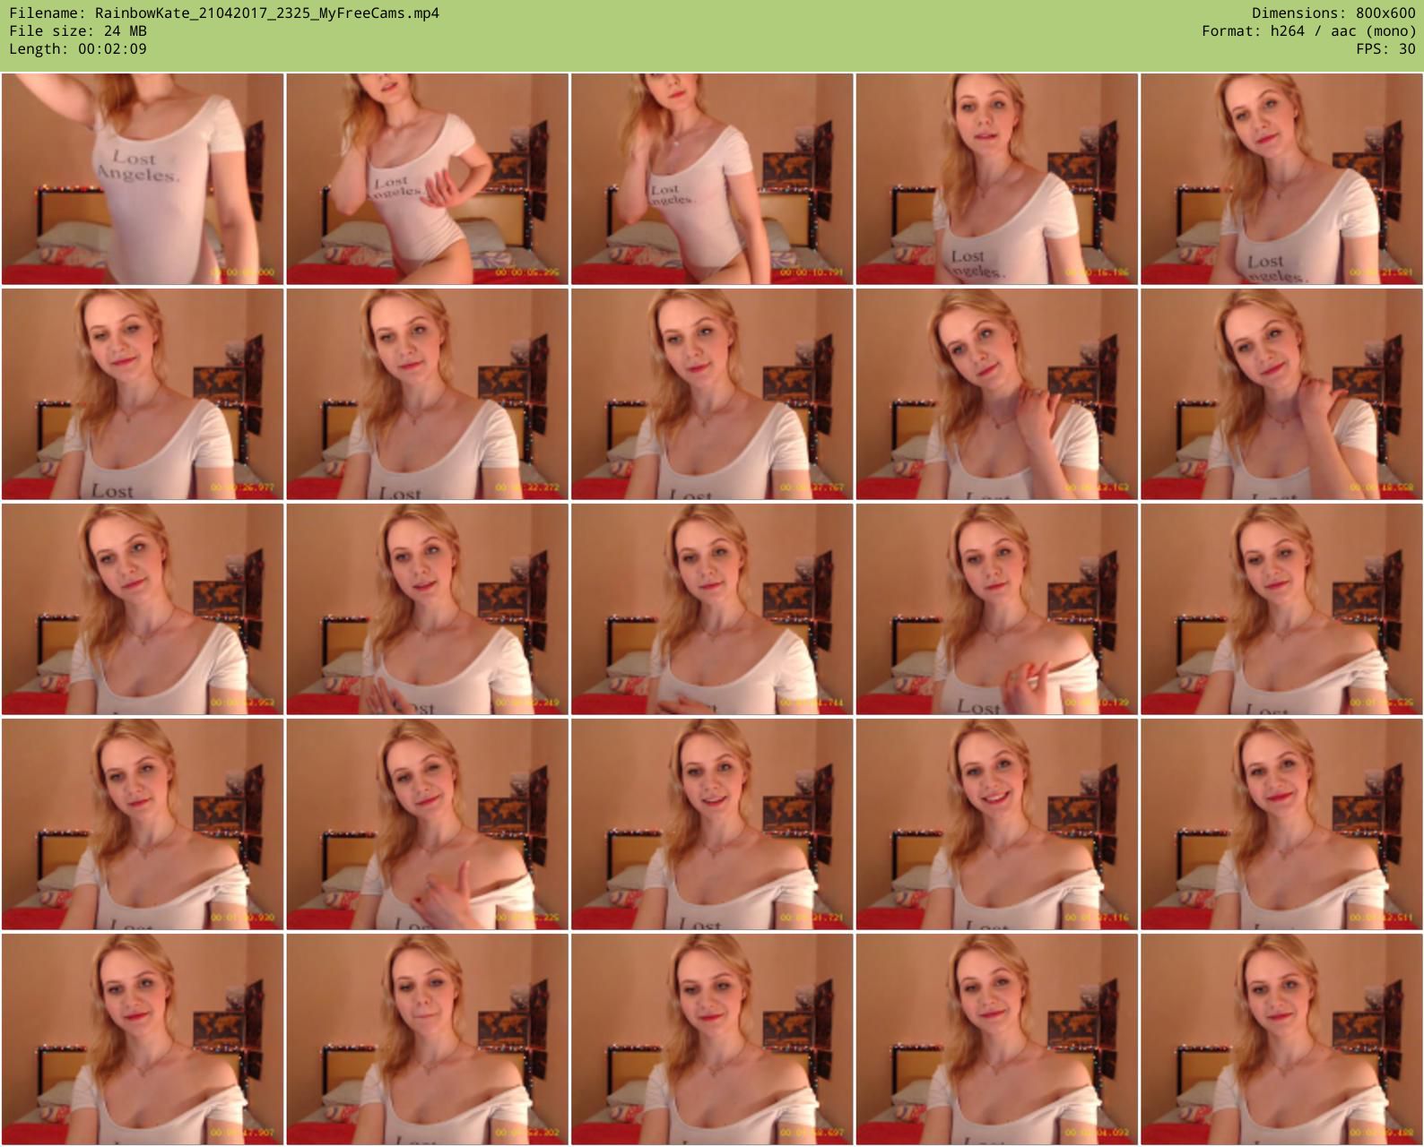Viewport: 1424px width, 1147px height.
Task: Select the second thumbnail in row one
Action: click(x=427, y=179)
